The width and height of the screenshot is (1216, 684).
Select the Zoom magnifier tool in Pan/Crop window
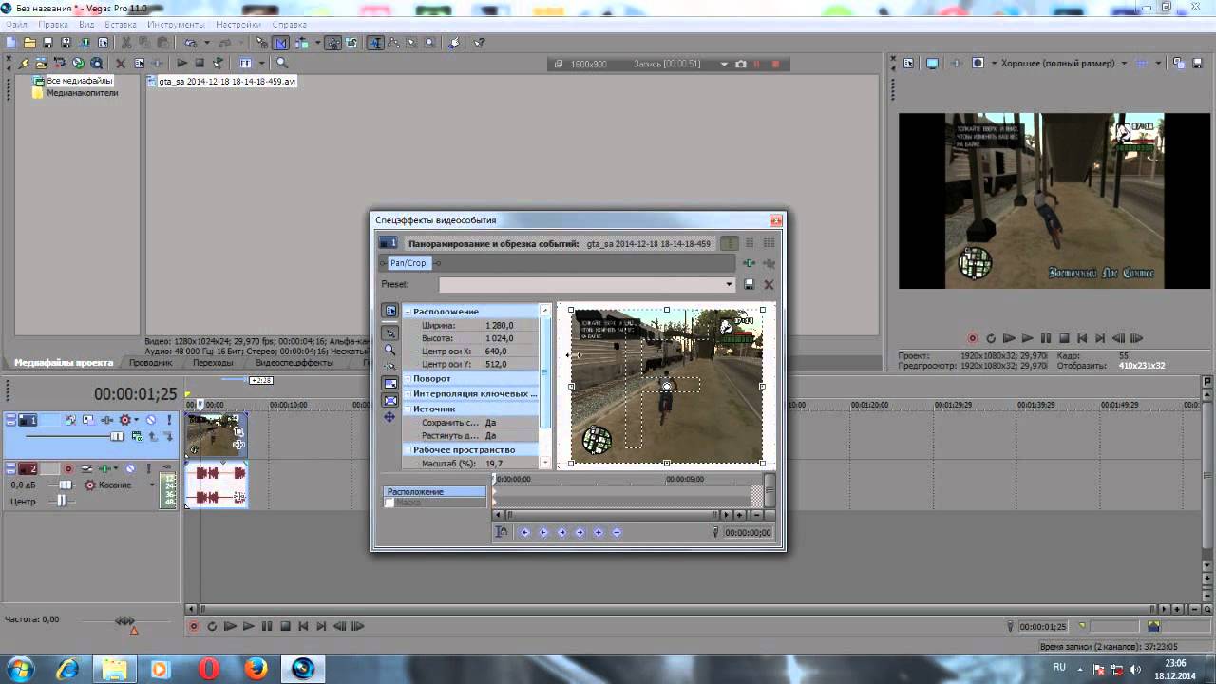pos(389,350)
